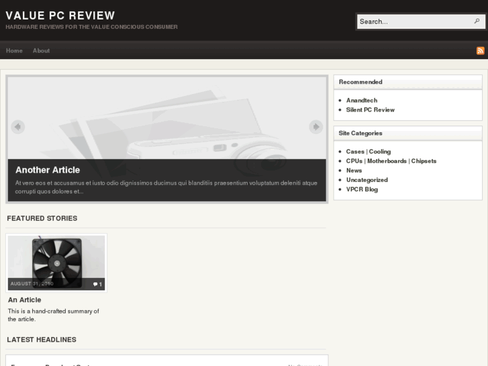Go to previous slide arrow
This screenshot has width=488, height=366.
coord(17,127)
